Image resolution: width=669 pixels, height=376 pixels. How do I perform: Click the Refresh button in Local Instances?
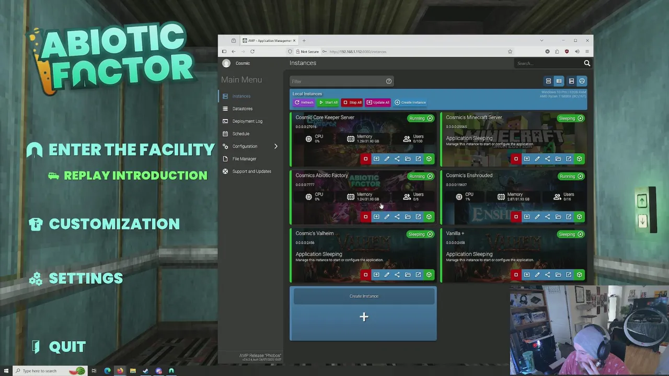(x=304, y=102)
